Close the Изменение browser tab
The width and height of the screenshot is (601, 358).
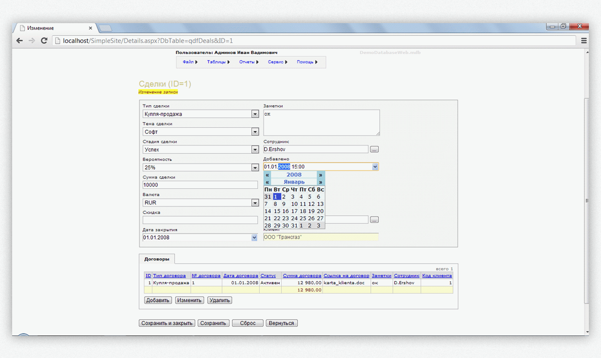90,28
